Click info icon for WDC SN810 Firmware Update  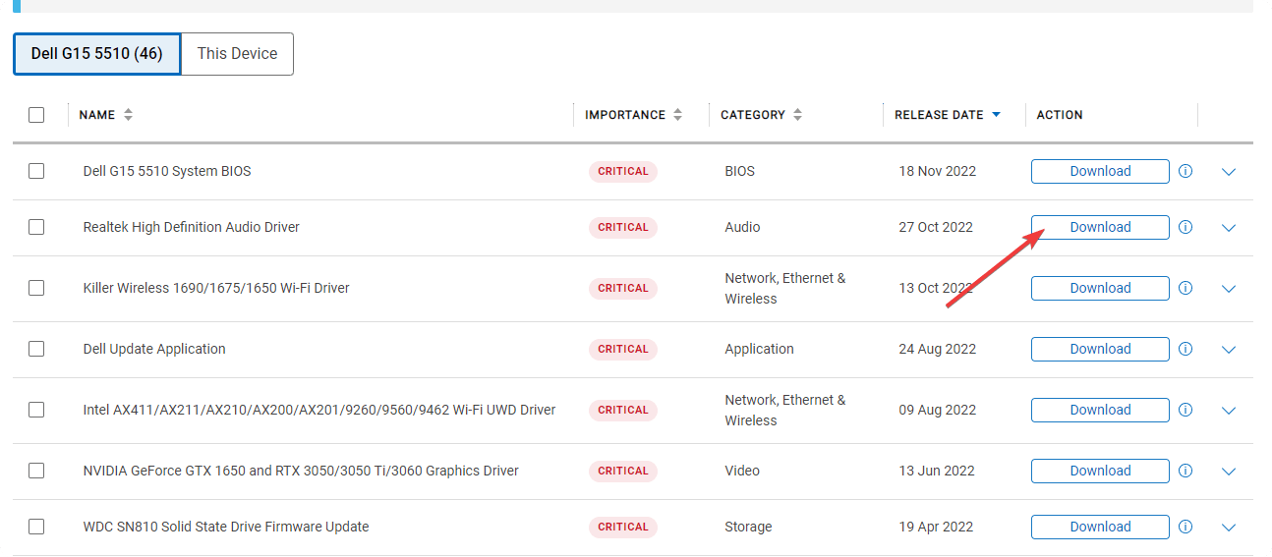tap(1185, 527)
